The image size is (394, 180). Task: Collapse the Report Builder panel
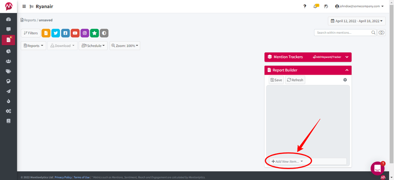coord(347,70)
